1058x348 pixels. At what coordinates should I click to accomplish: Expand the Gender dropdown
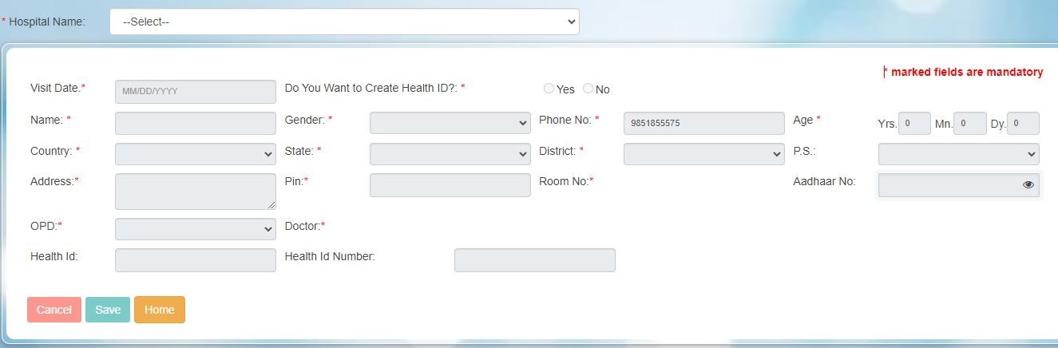[x=450, y=123]
